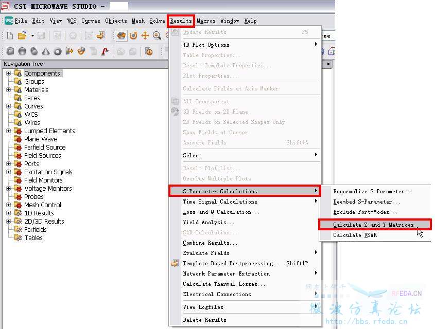Select Calculate VSWR

375,235
